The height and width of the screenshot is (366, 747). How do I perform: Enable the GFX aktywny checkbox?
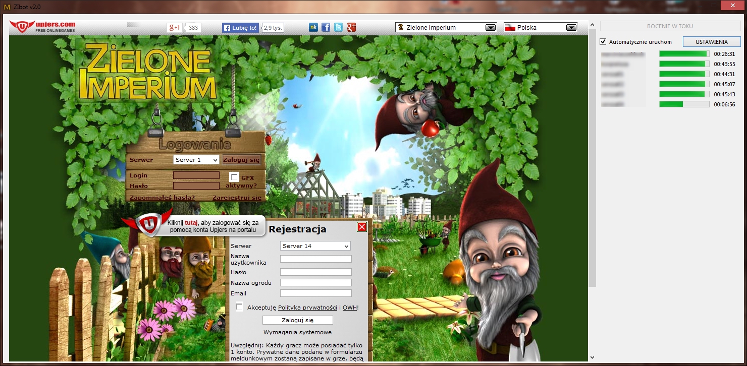coord(234,177)
